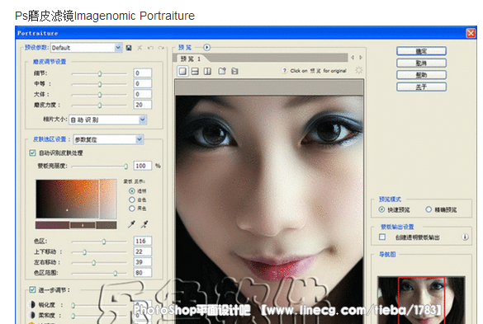Toggle 自动识别皮肤处理 checkbox
The image size is (483, 324).
[32, 153]
